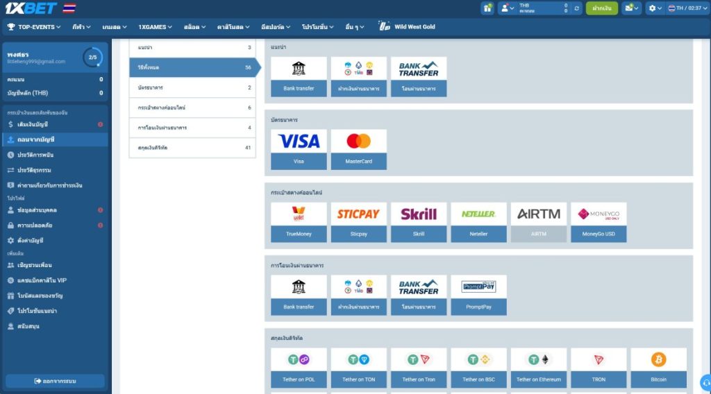Open the personal data profile item
This screenshot has height=394, width=711.
(55, 210)
